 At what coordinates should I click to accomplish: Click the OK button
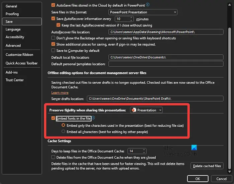pos(198,179)
